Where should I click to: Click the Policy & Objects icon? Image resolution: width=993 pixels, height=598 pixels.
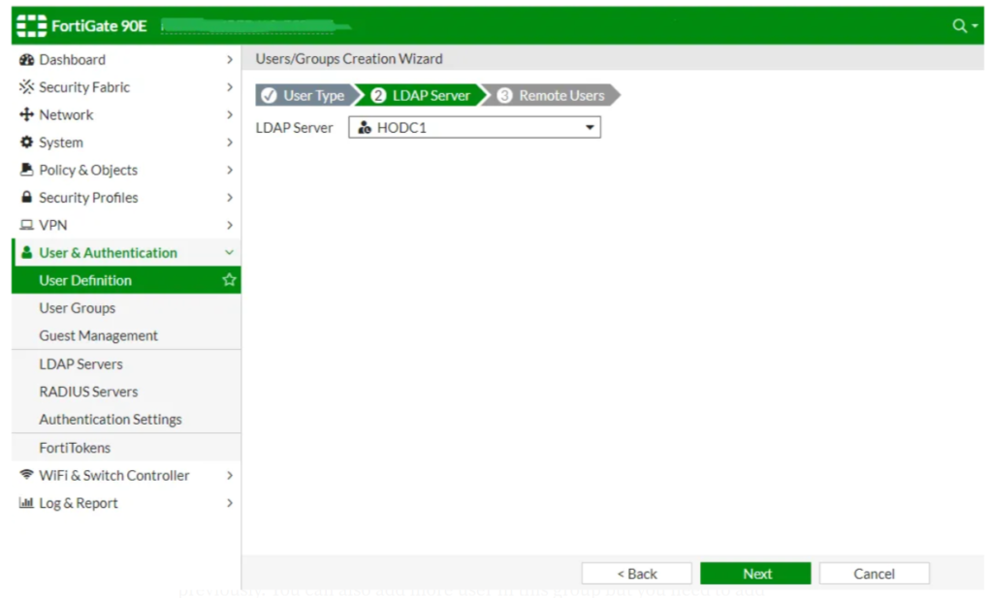point(26,170)
